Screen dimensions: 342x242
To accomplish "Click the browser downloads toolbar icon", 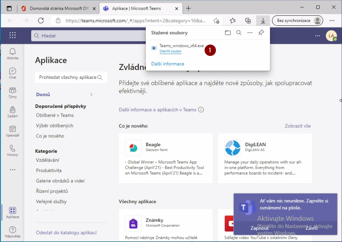I will tap(263, 21).
